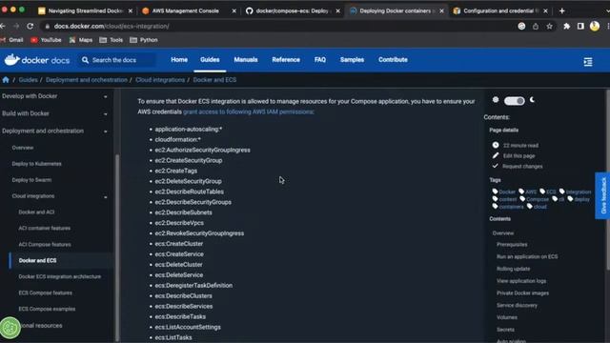Click the checkmark icon beside Request changes
The width and height of the screenshot is (610, 343).
pos(495,166)
